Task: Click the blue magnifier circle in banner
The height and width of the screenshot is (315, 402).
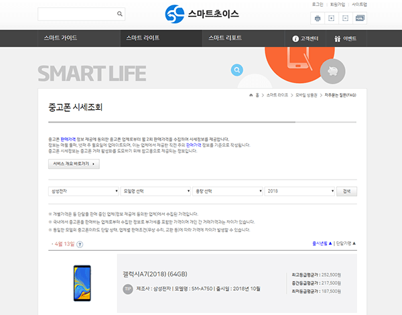Action: pyautogui.click(x=237, y=70)
